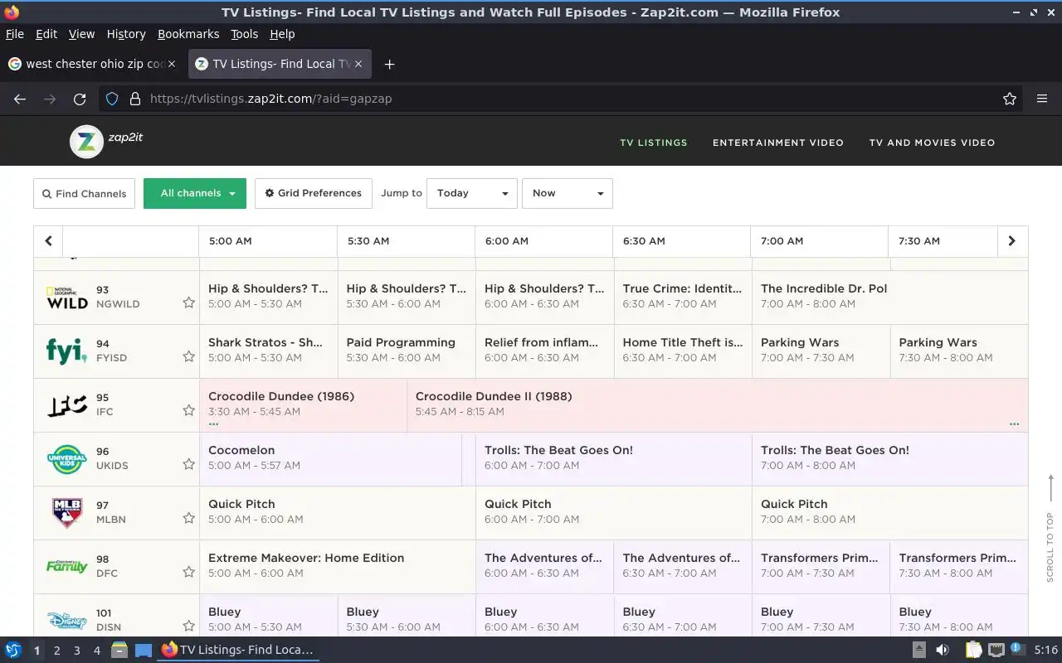Click the Disney Channel logo
The height and width of the screenshot is (663, 1062).
[66, 621]
